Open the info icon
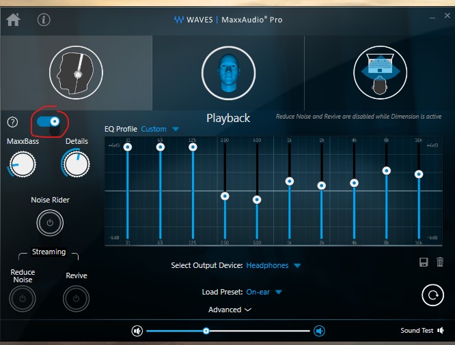The image size is (455, 345). pos(44,20)
